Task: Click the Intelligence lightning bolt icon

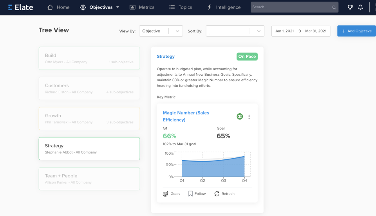Action: (209, 7)
